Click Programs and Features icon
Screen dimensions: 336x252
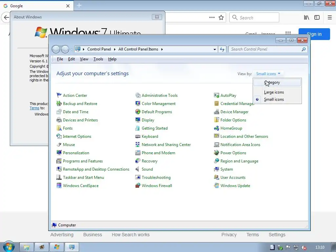(x=59, y=161)
